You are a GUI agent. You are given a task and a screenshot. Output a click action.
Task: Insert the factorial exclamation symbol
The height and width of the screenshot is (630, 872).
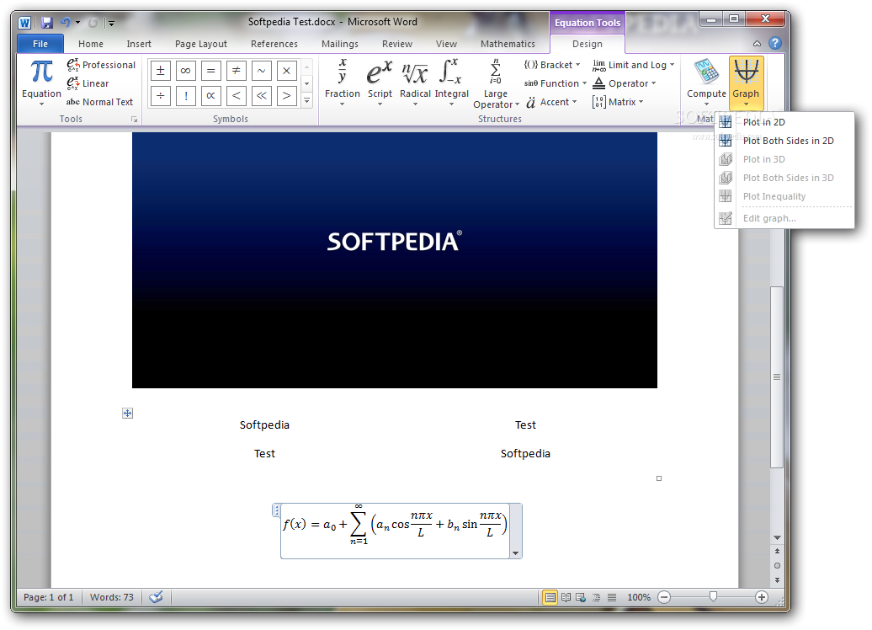[x=186, y=96]
